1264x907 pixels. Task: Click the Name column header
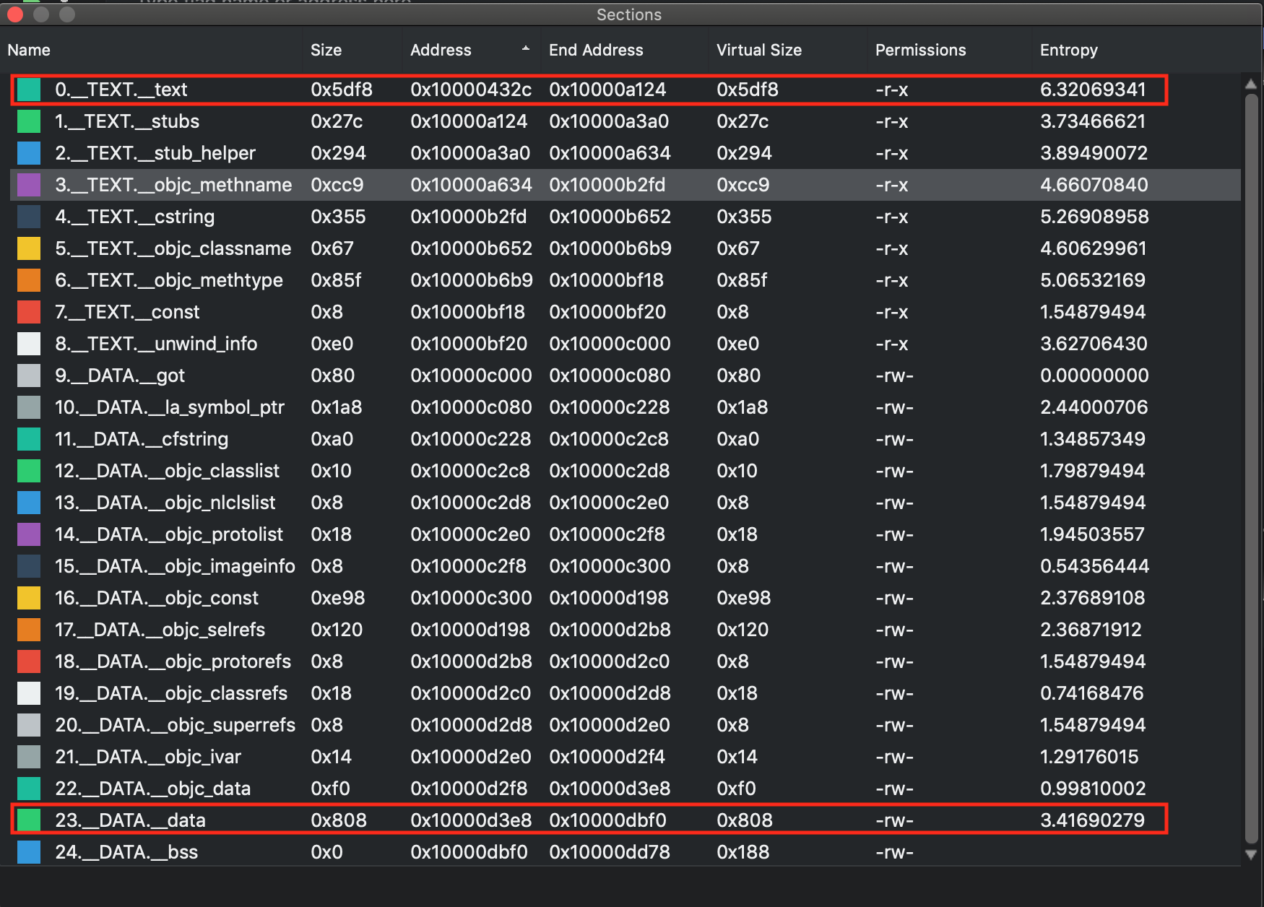click(29, 50)
